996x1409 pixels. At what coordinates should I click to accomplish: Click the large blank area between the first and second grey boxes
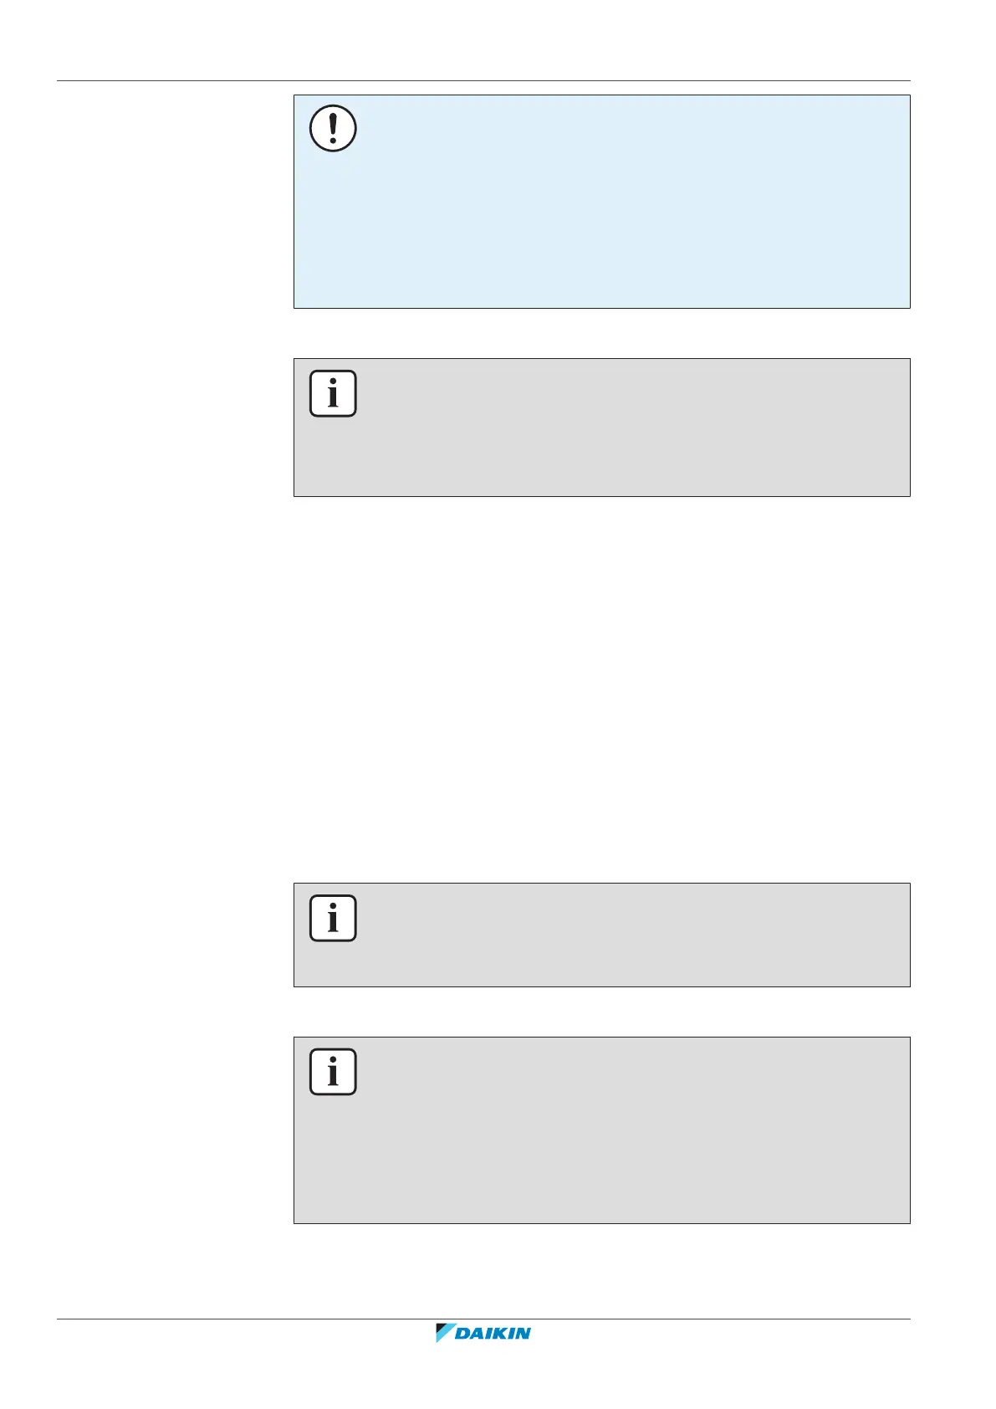602,689
